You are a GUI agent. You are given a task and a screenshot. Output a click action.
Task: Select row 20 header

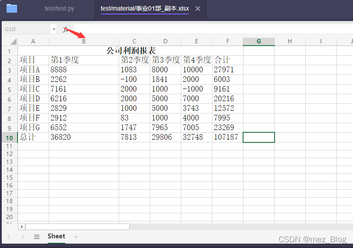click(10, 217)
